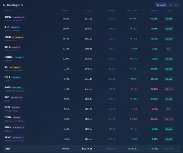Click the EST. VALUE column header
Viewport: 183px width, 153px height.
pyautogui.click(x=87, y=11)
